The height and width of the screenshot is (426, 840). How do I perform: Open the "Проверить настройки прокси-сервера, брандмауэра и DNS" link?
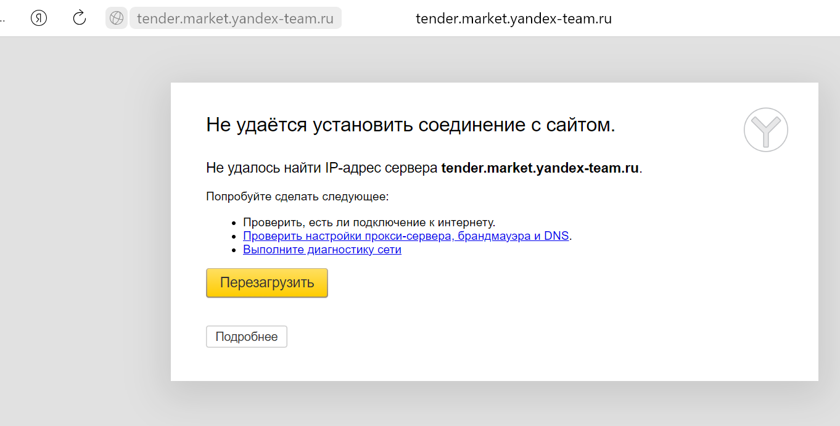tap(406, 236)
